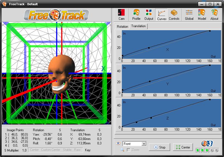Enable the Zoom checkbox
Screen dimensions: 224x157
pyautogui.click(x=128, y=150)
